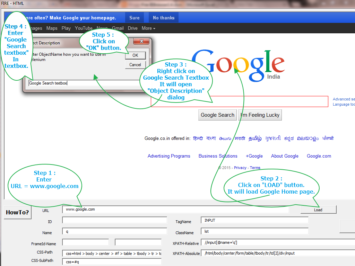Click OK in the Object Description dialog
355x266 pixels.
pos(136,55)
